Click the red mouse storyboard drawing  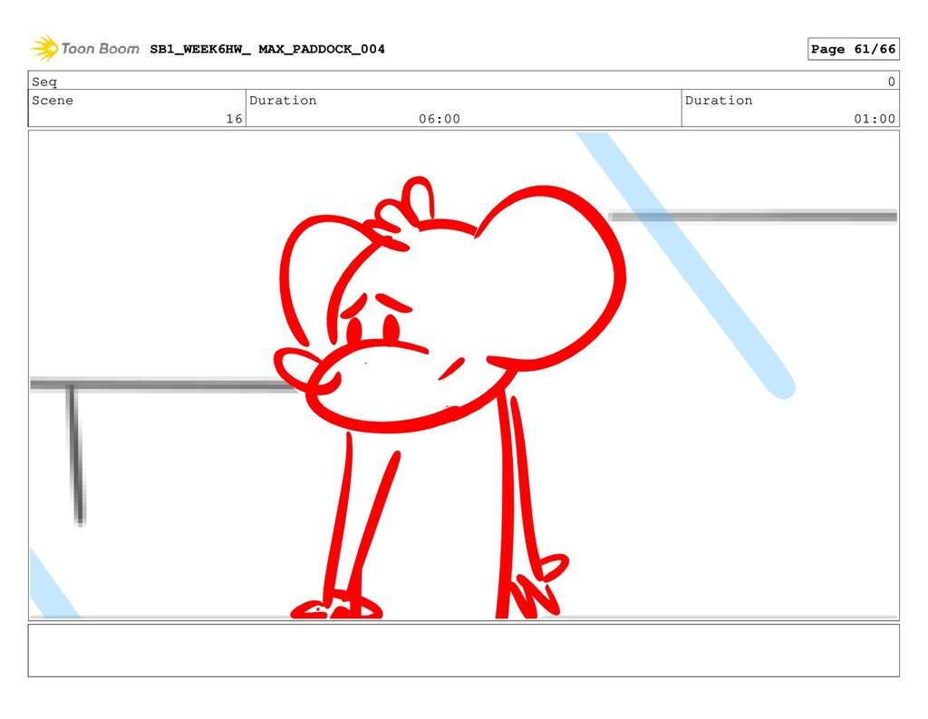[x=449, y=397]
